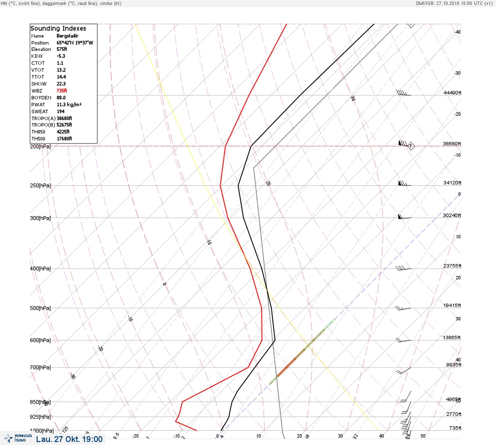The height and width of the screenshot is (445, 496).
Task: Click the 'Lau. 27 Okt. 19:00' timestamp
Action: pos(69,439)
